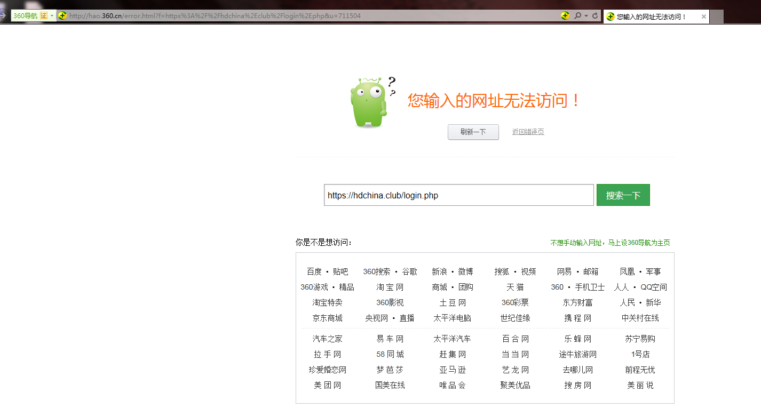Visit the 去哪儿网 link
Screen dimensions: 761x416
[x=578, y=370]
